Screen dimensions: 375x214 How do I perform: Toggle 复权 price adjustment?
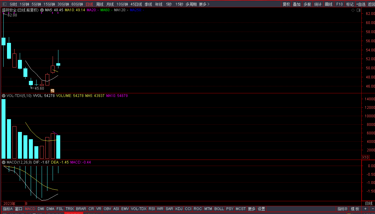tap(286, 4)
